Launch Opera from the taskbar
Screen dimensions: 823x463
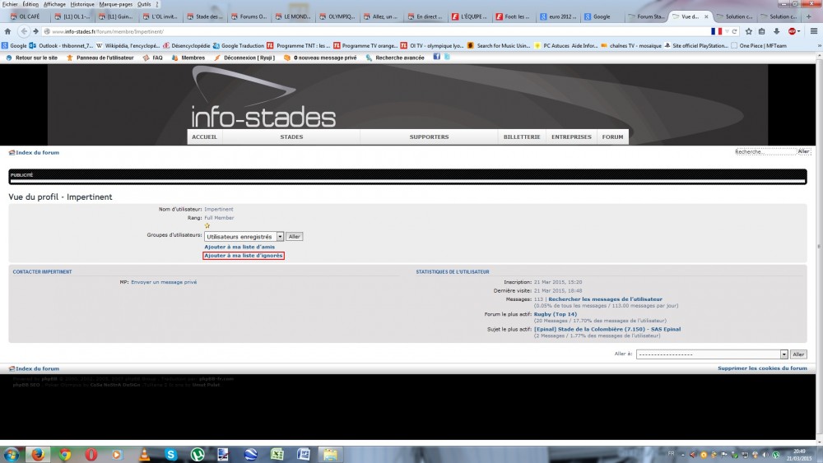(x=91, y=454)
